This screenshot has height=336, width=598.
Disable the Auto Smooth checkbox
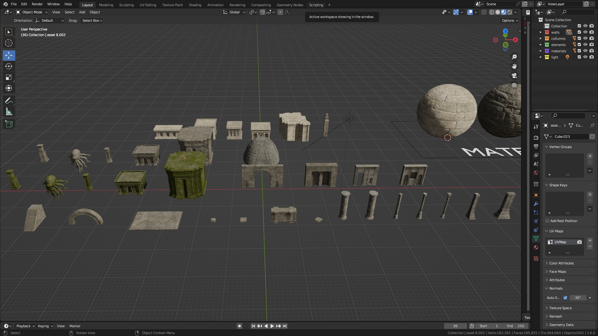click(565, 298)
